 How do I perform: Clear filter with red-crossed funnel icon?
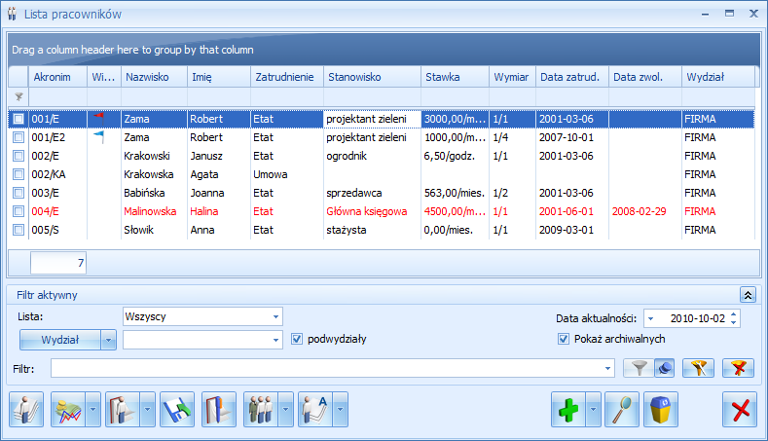tap(738, 368)
